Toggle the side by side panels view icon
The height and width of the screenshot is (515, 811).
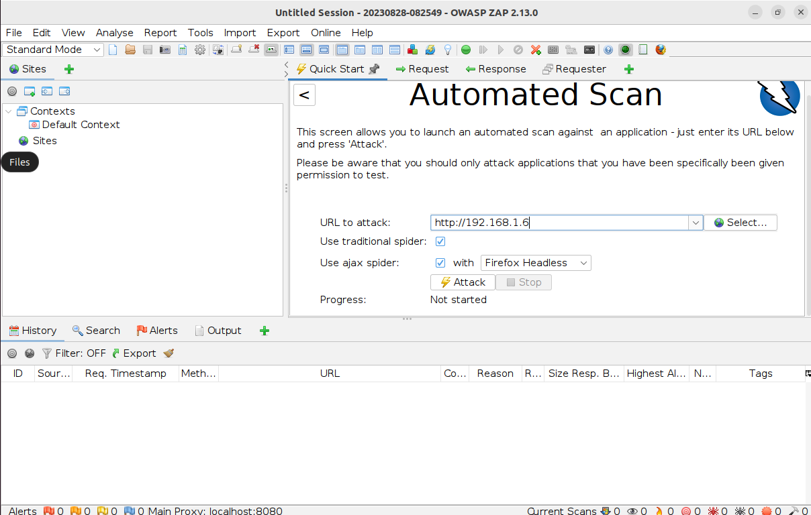pos(377,50)
